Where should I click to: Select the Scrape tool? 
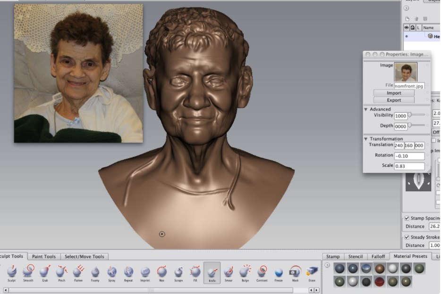pos(178,274)
